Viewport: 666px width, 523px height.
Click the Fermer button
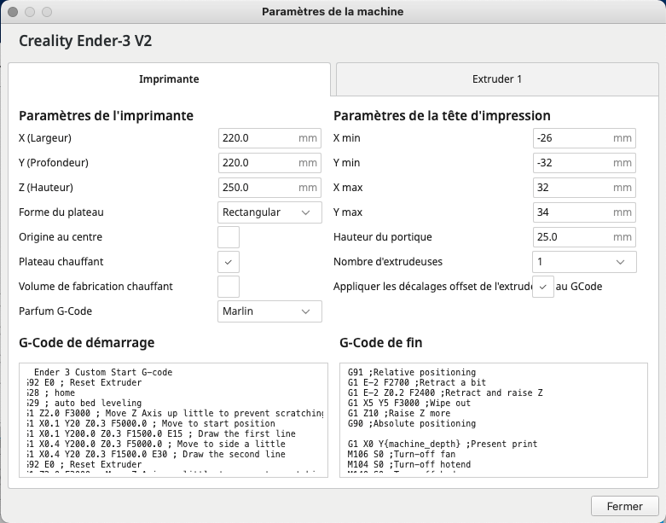coord(624,507)
